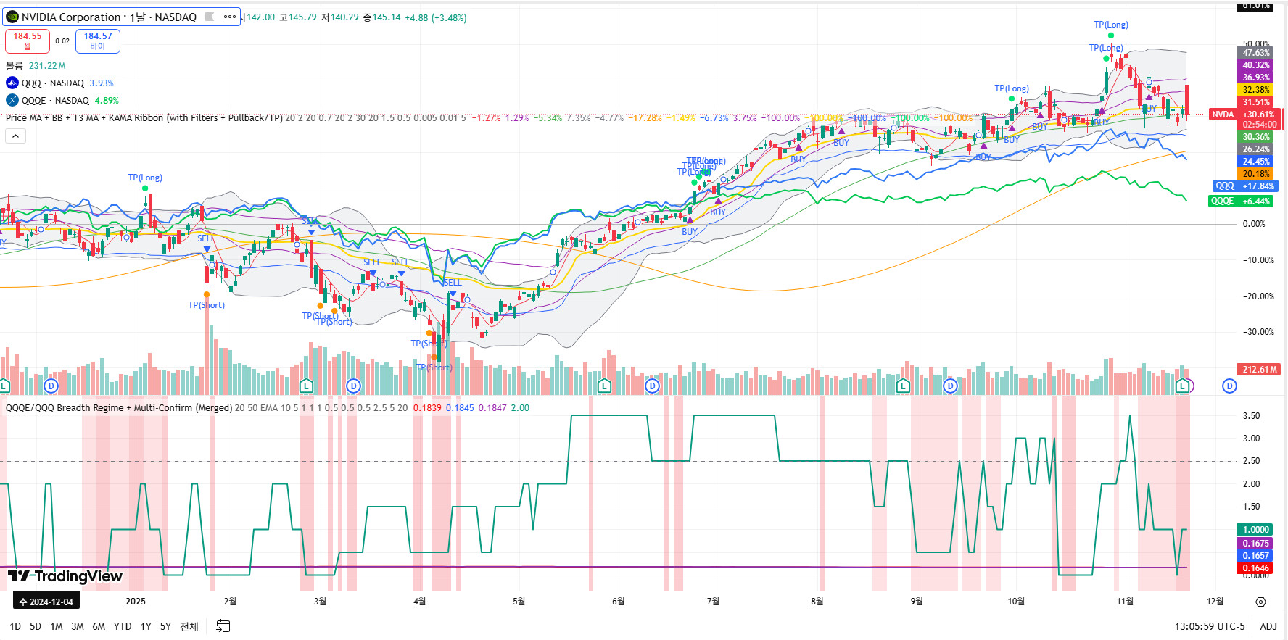This screenshot has width=1288, height=640.
Task: Select the 1D time range
Action: (15, 626)
